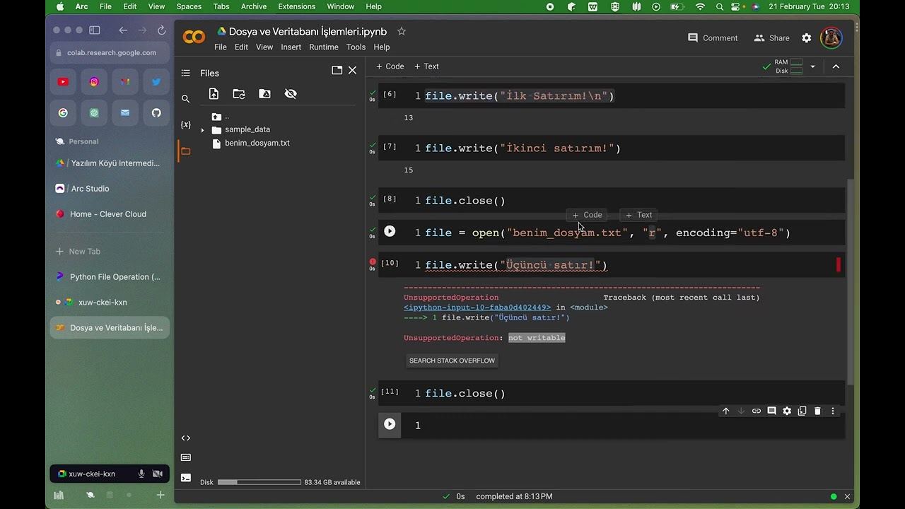905x509 pixels.
Task: Open Colab settings gear
Action: point(807,38)
